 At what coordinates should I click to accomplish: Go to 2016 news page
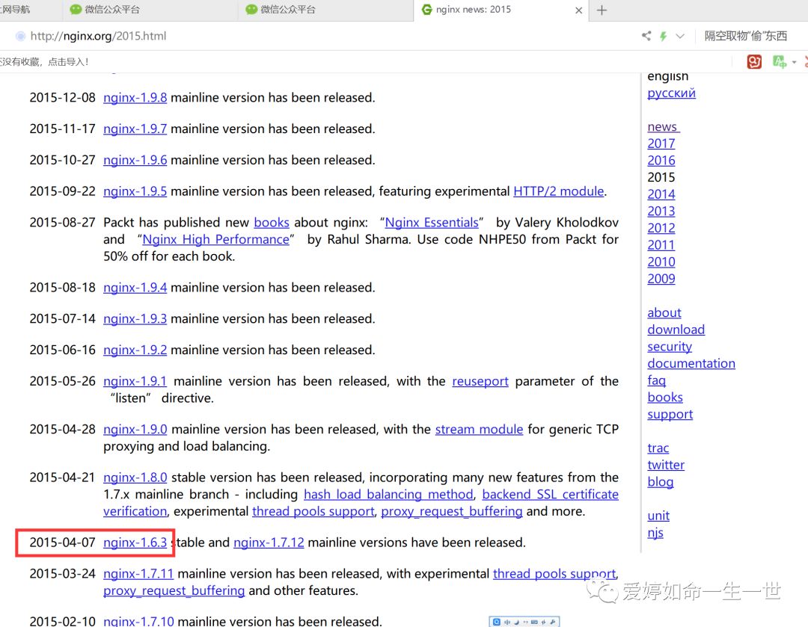tap(661, 161)
